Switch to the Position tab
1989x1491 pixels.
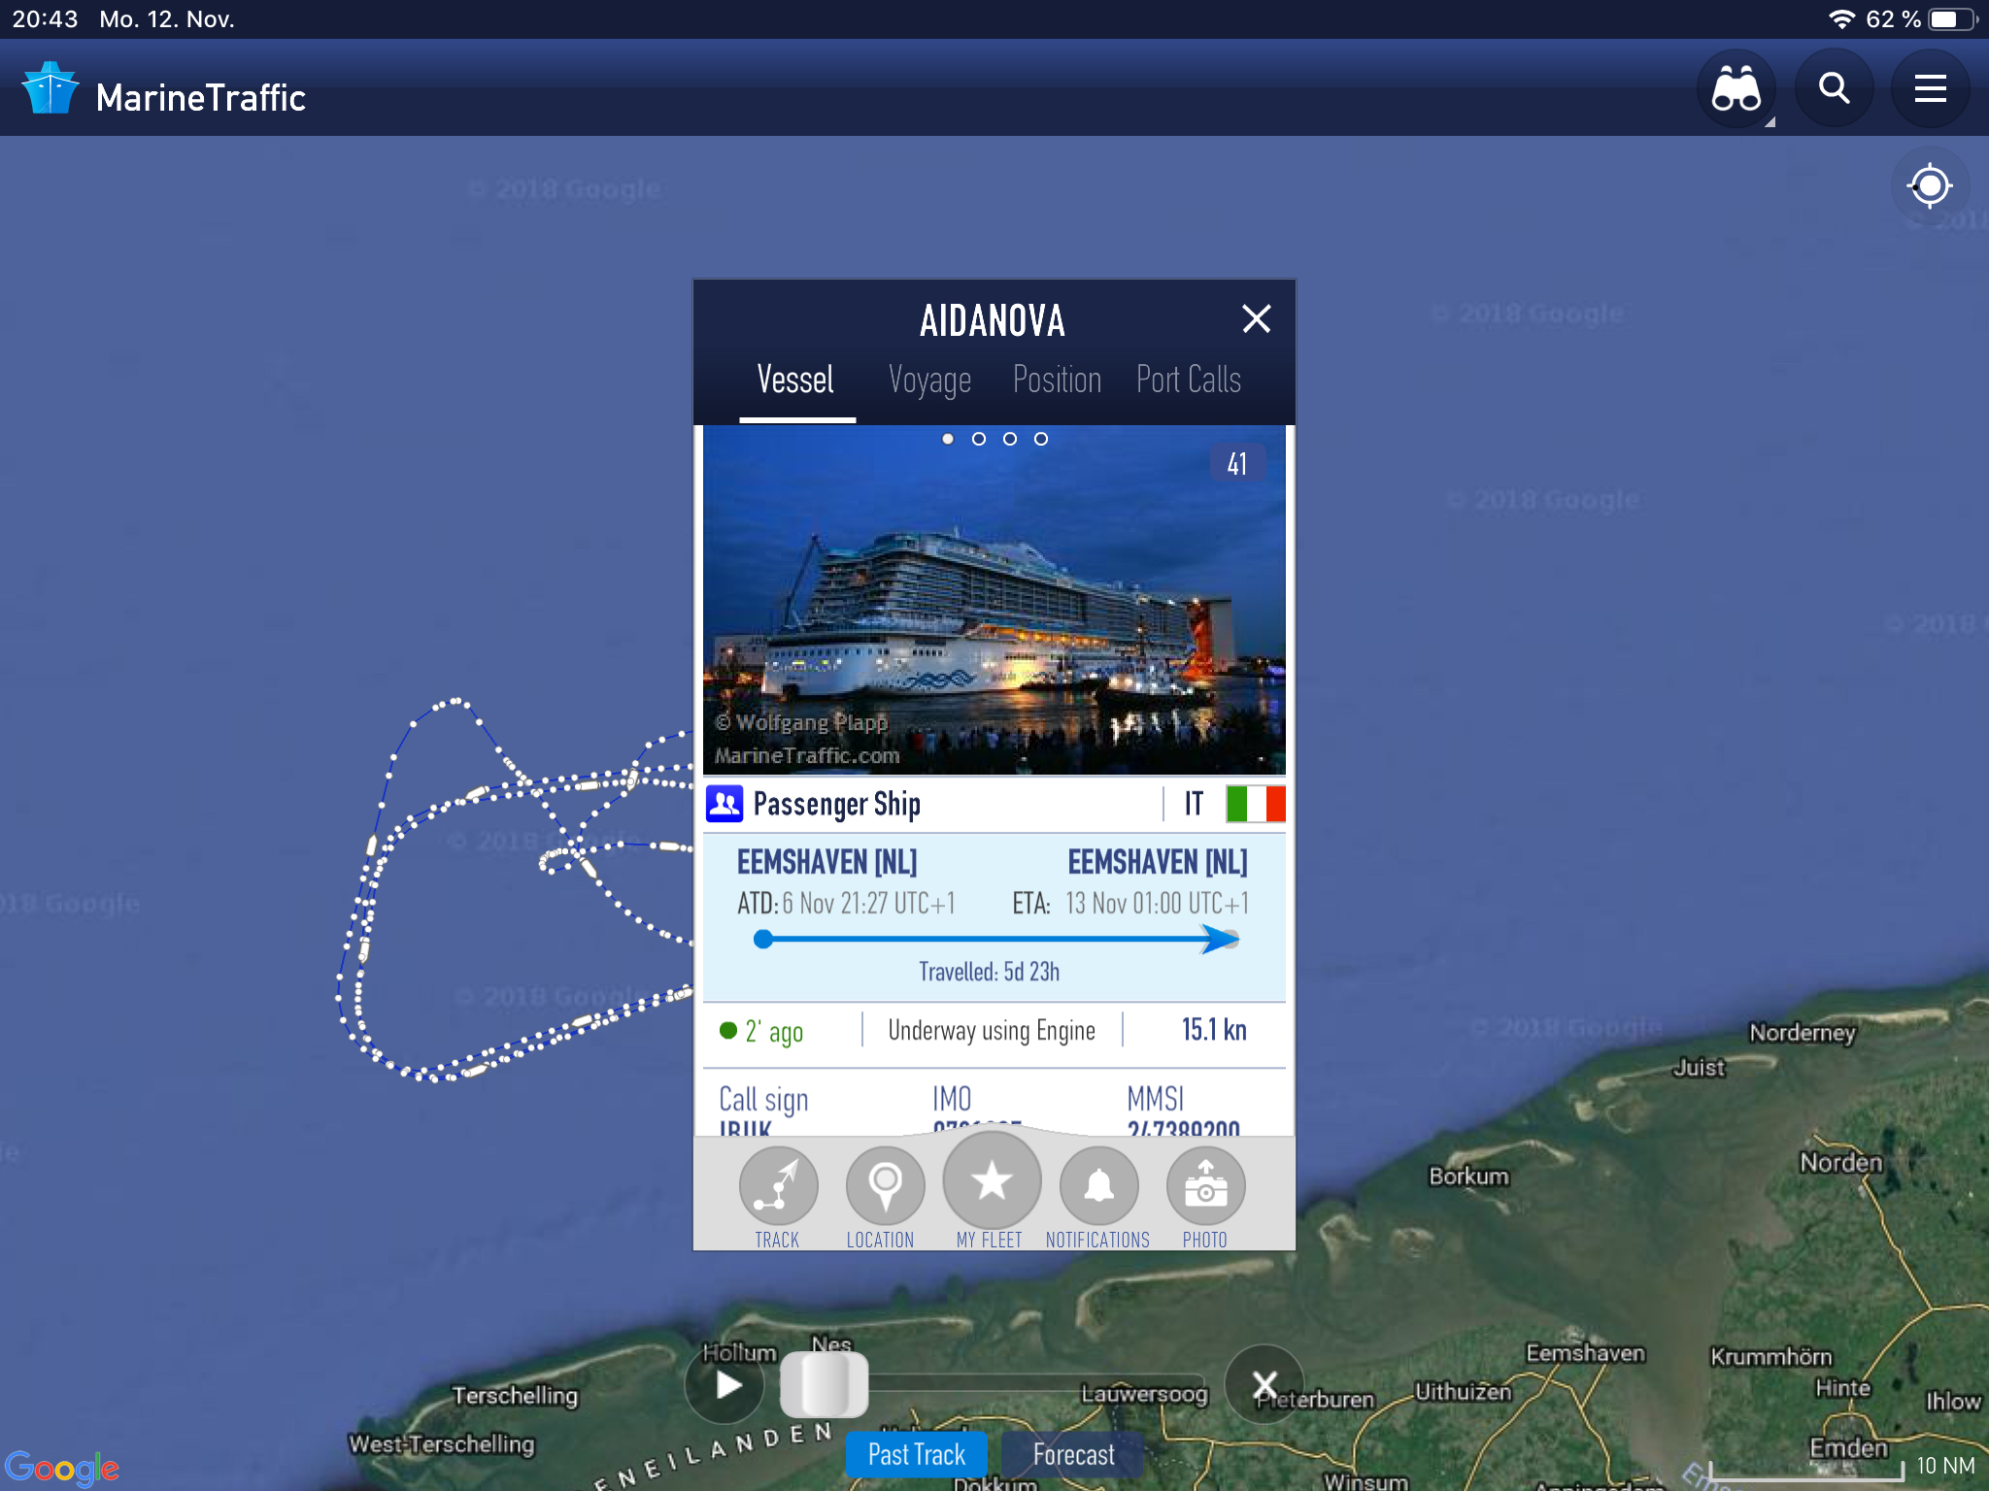coord(1057,380)
